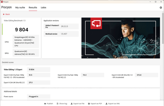Image resolution: width=164 pixels, height=106 pixels.
Task: Switch to the My suite tab
Action: [x=20, y=7]
